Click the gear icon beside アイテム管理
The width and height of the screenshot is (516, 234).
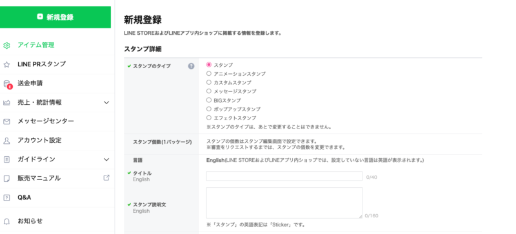[x=6, y=45]
